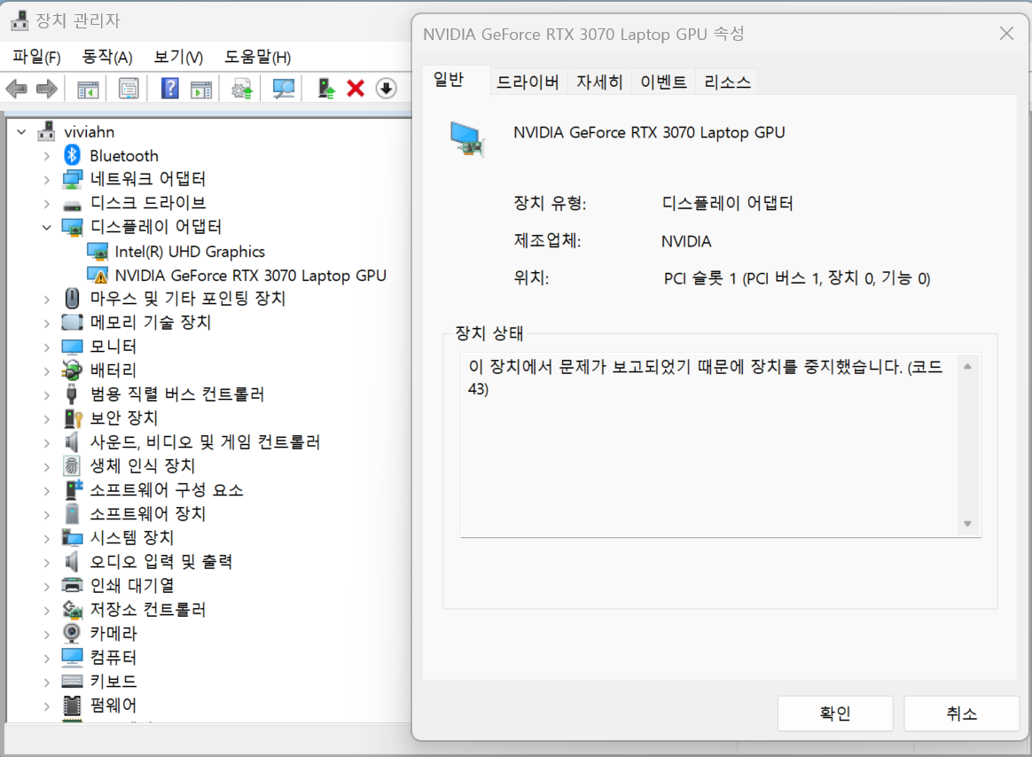Click the Properties toolbar icon
Viewport: 1032px width, 757px height.
click(x=129, y=89)
